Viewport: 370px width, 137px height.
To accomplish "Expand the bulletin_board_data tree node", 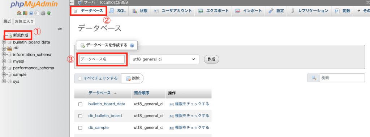I will pos(4,42).
